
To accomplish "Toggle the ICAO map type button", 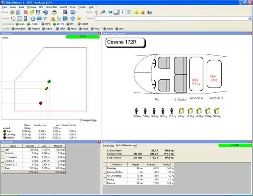I will click(20, 24).
